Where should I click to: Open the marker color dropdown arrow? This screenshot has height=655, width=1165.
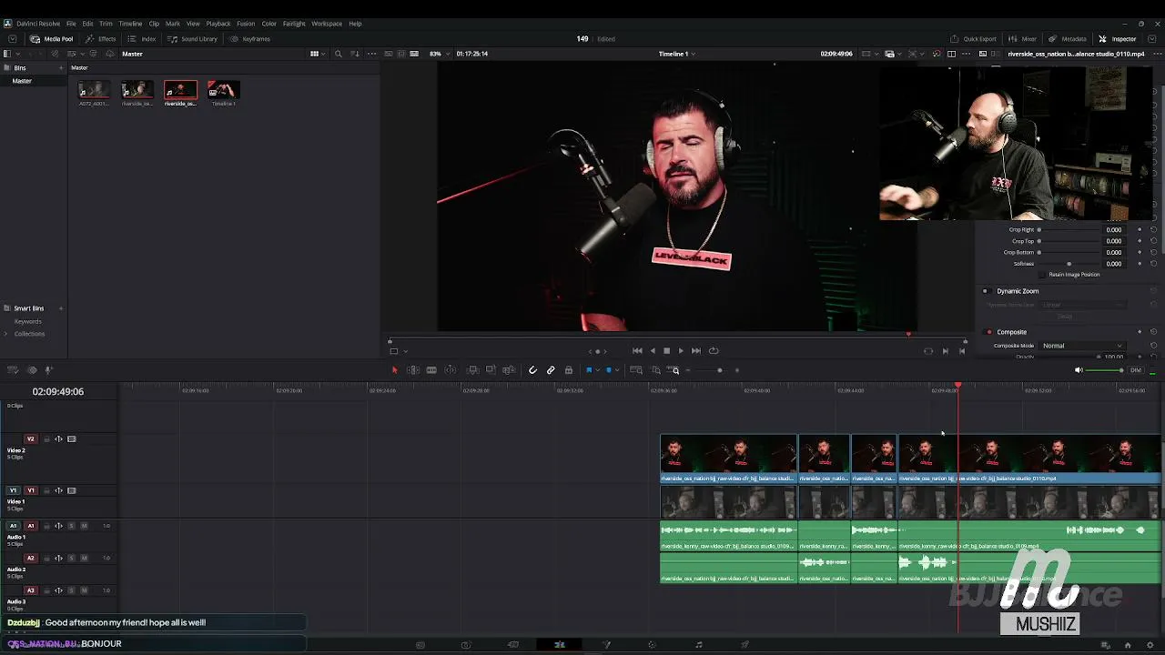click(617, 370)
